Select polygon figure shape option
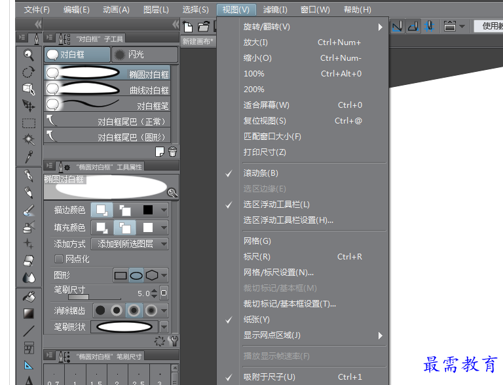This screenshot has width=503, height=385. (151, 276)
